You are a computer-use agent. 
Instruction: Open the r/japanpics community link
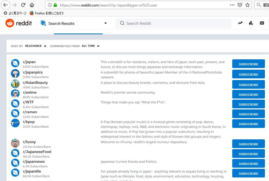[33, 72]
